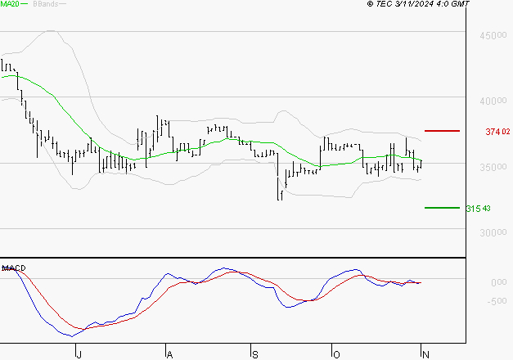Click the 400.00 price axis label
Screen dimensions: 513x360
pyautogui.click(x=493, y=101)
